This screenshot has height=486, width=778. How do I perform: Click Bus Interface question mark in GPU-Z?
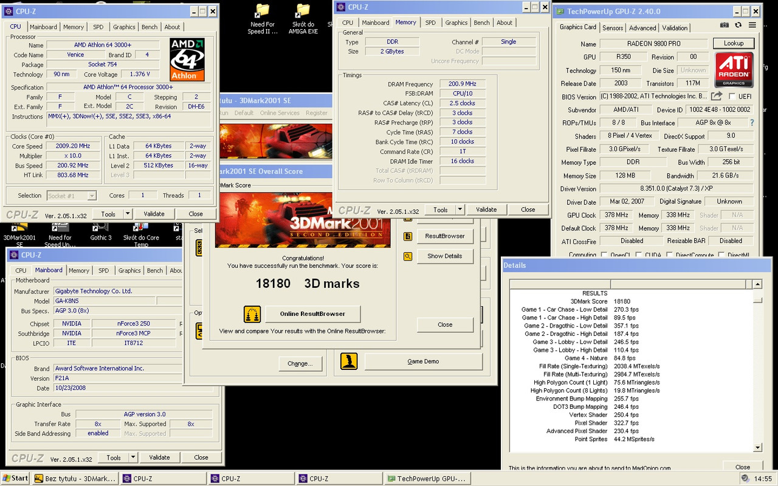(752, 123)
